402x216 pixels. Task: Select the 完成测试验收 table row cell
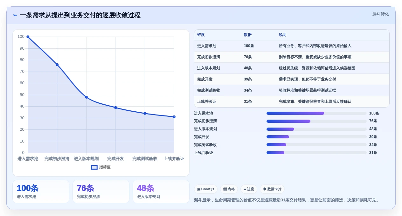click(x=209, y=90)
